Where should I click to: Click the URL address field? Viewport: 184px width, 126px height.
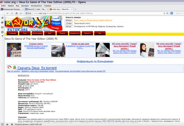coord(97,13)
